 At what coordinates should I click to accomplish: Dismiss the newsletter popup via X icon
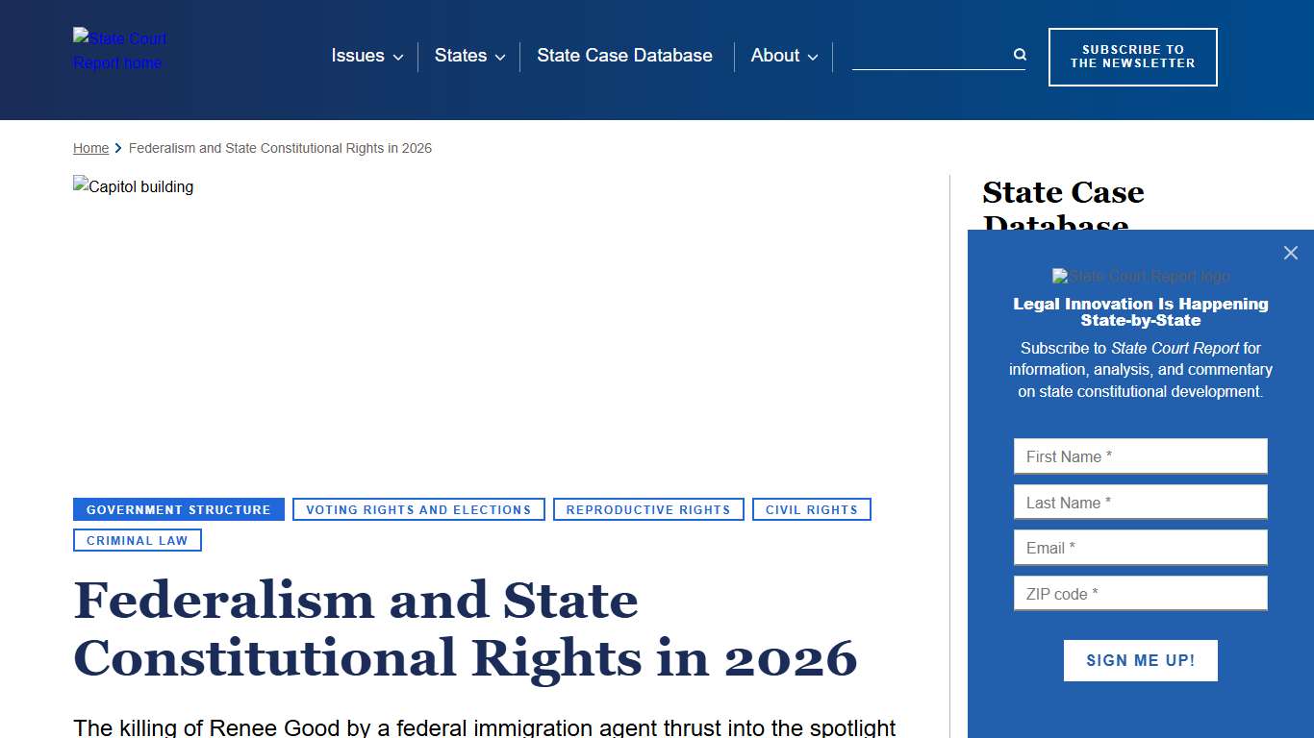(1290, 253)
